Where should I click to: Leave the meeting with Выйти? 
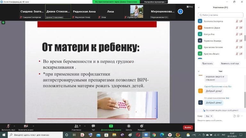188,127
